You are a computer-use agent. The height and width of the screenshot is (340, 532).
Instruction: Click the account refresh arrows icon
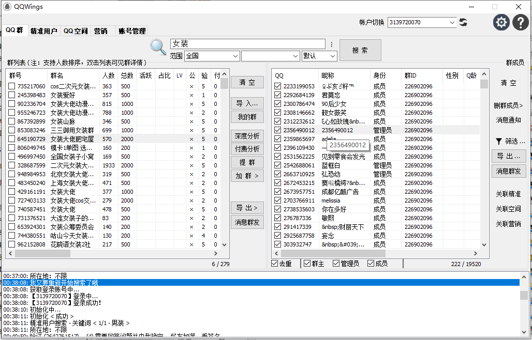coord(463,22)
